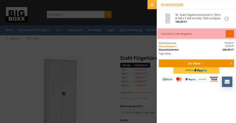Proceed with the Zur Kasse button

196,63
